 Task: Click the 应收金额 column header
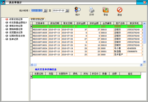click(81, 23)
